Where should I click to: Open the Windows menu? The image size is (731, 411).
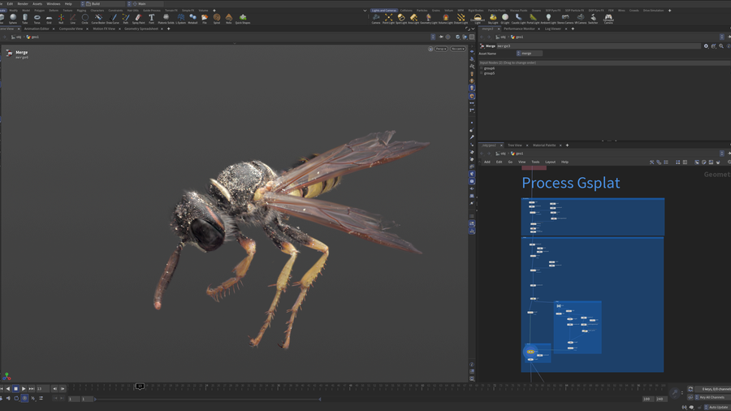click(x=53, y=4)
